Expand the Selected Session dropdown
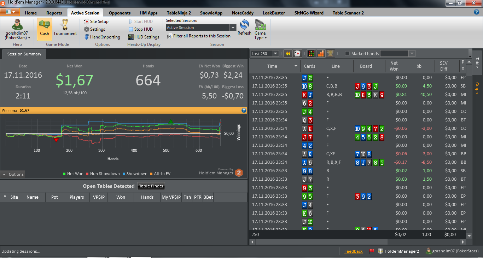This screenshot has width=483, height=258. 233,28
